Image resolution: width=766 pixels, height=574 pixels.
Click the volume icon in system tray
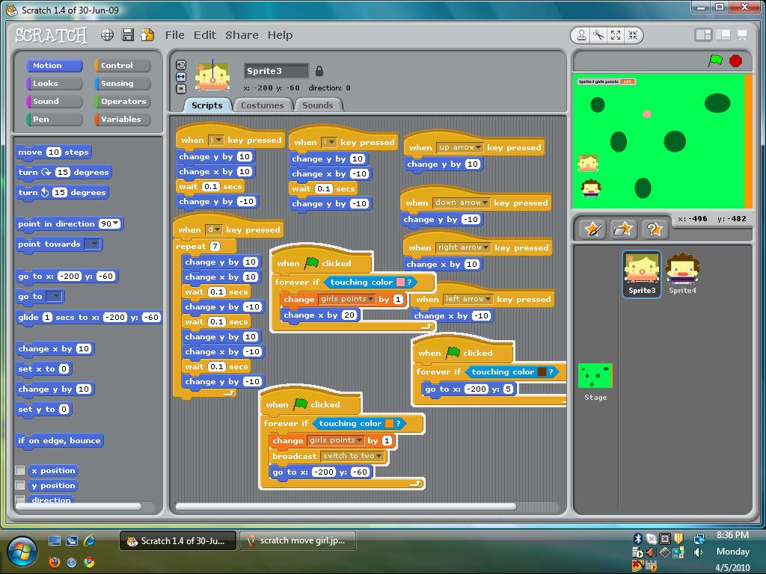click(x=699, y=552)
